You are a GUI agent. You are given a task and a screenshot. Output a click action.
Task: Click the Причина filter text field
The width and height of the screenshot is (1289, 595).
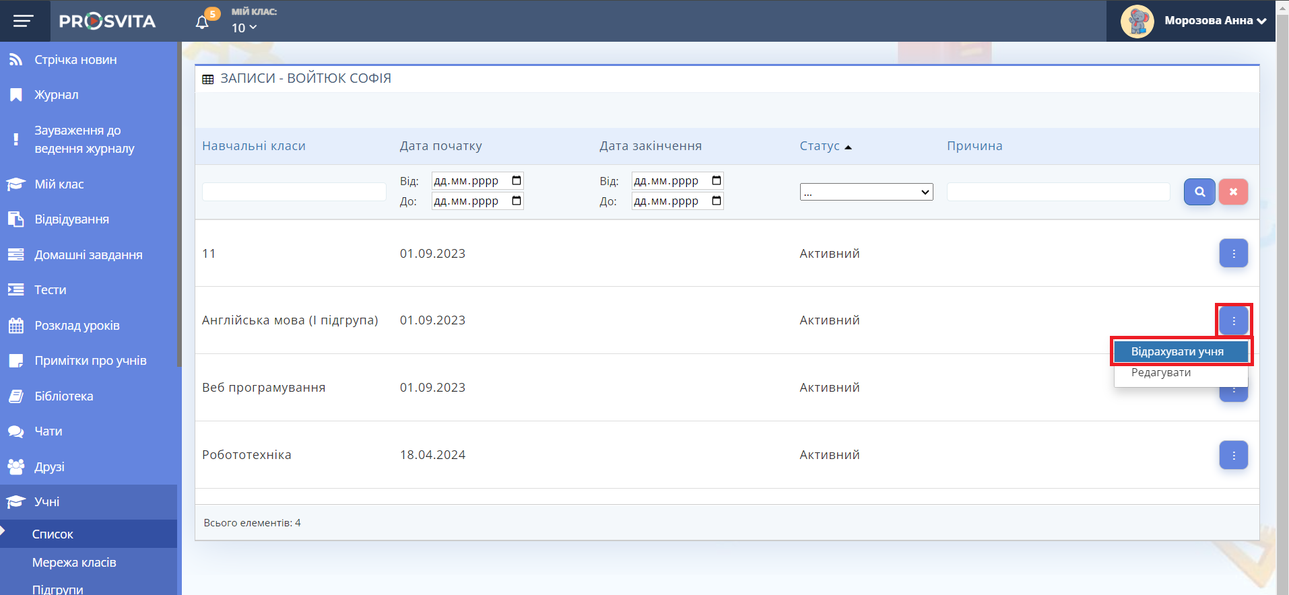[1058, 192]
